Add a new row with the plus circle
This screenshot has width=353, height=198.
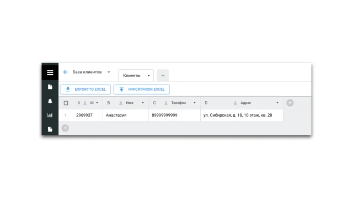65,128
